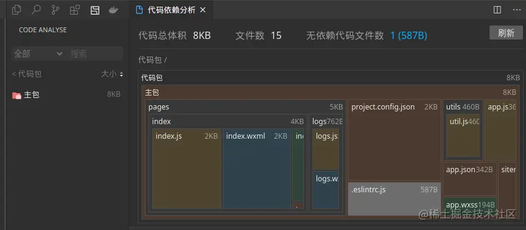Screen dimensions: 526x230
Task: Click the split editor icon
Action: click(x=497, y=10)
